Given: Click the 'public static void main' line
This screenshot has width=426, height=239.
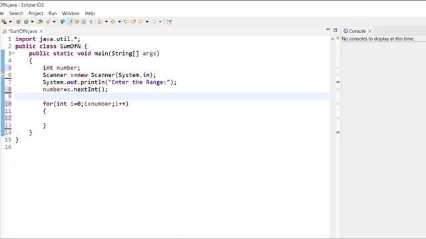Looking at the screenshot, I should [x=94, y=53].
